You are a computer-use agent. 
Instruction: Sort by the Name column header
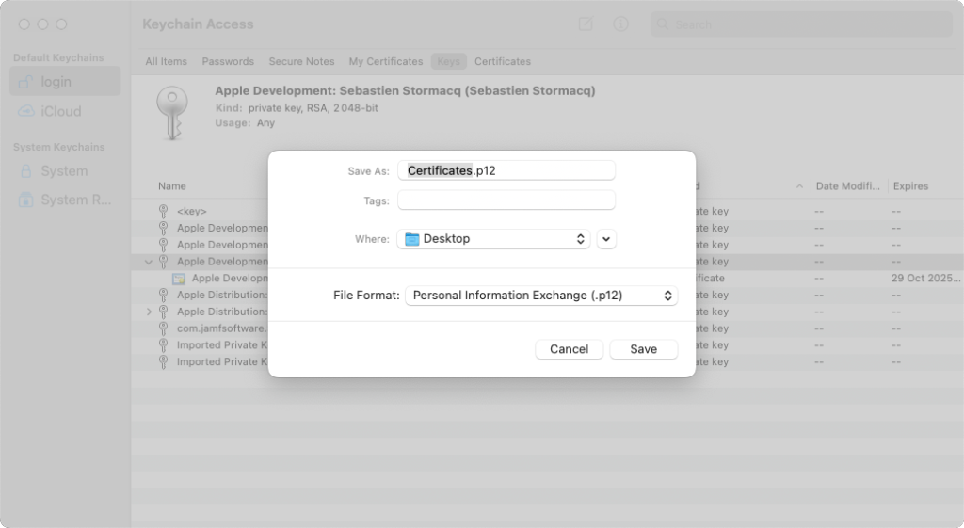(171, 185)
